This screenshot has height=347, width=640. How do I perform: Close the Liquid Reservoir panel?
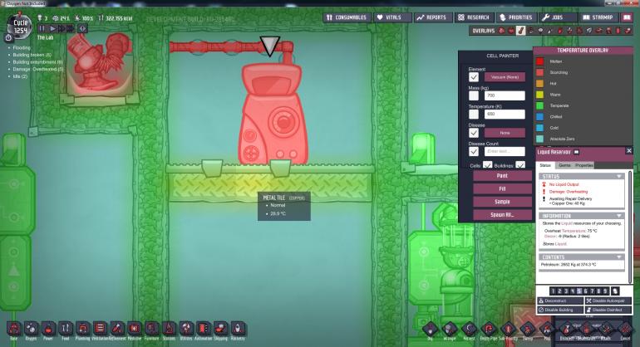tap(629, 151)
